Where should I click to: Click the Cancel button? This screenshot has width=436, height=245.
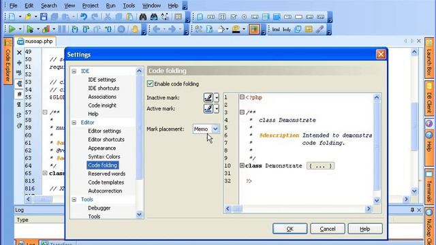point(327,229)
